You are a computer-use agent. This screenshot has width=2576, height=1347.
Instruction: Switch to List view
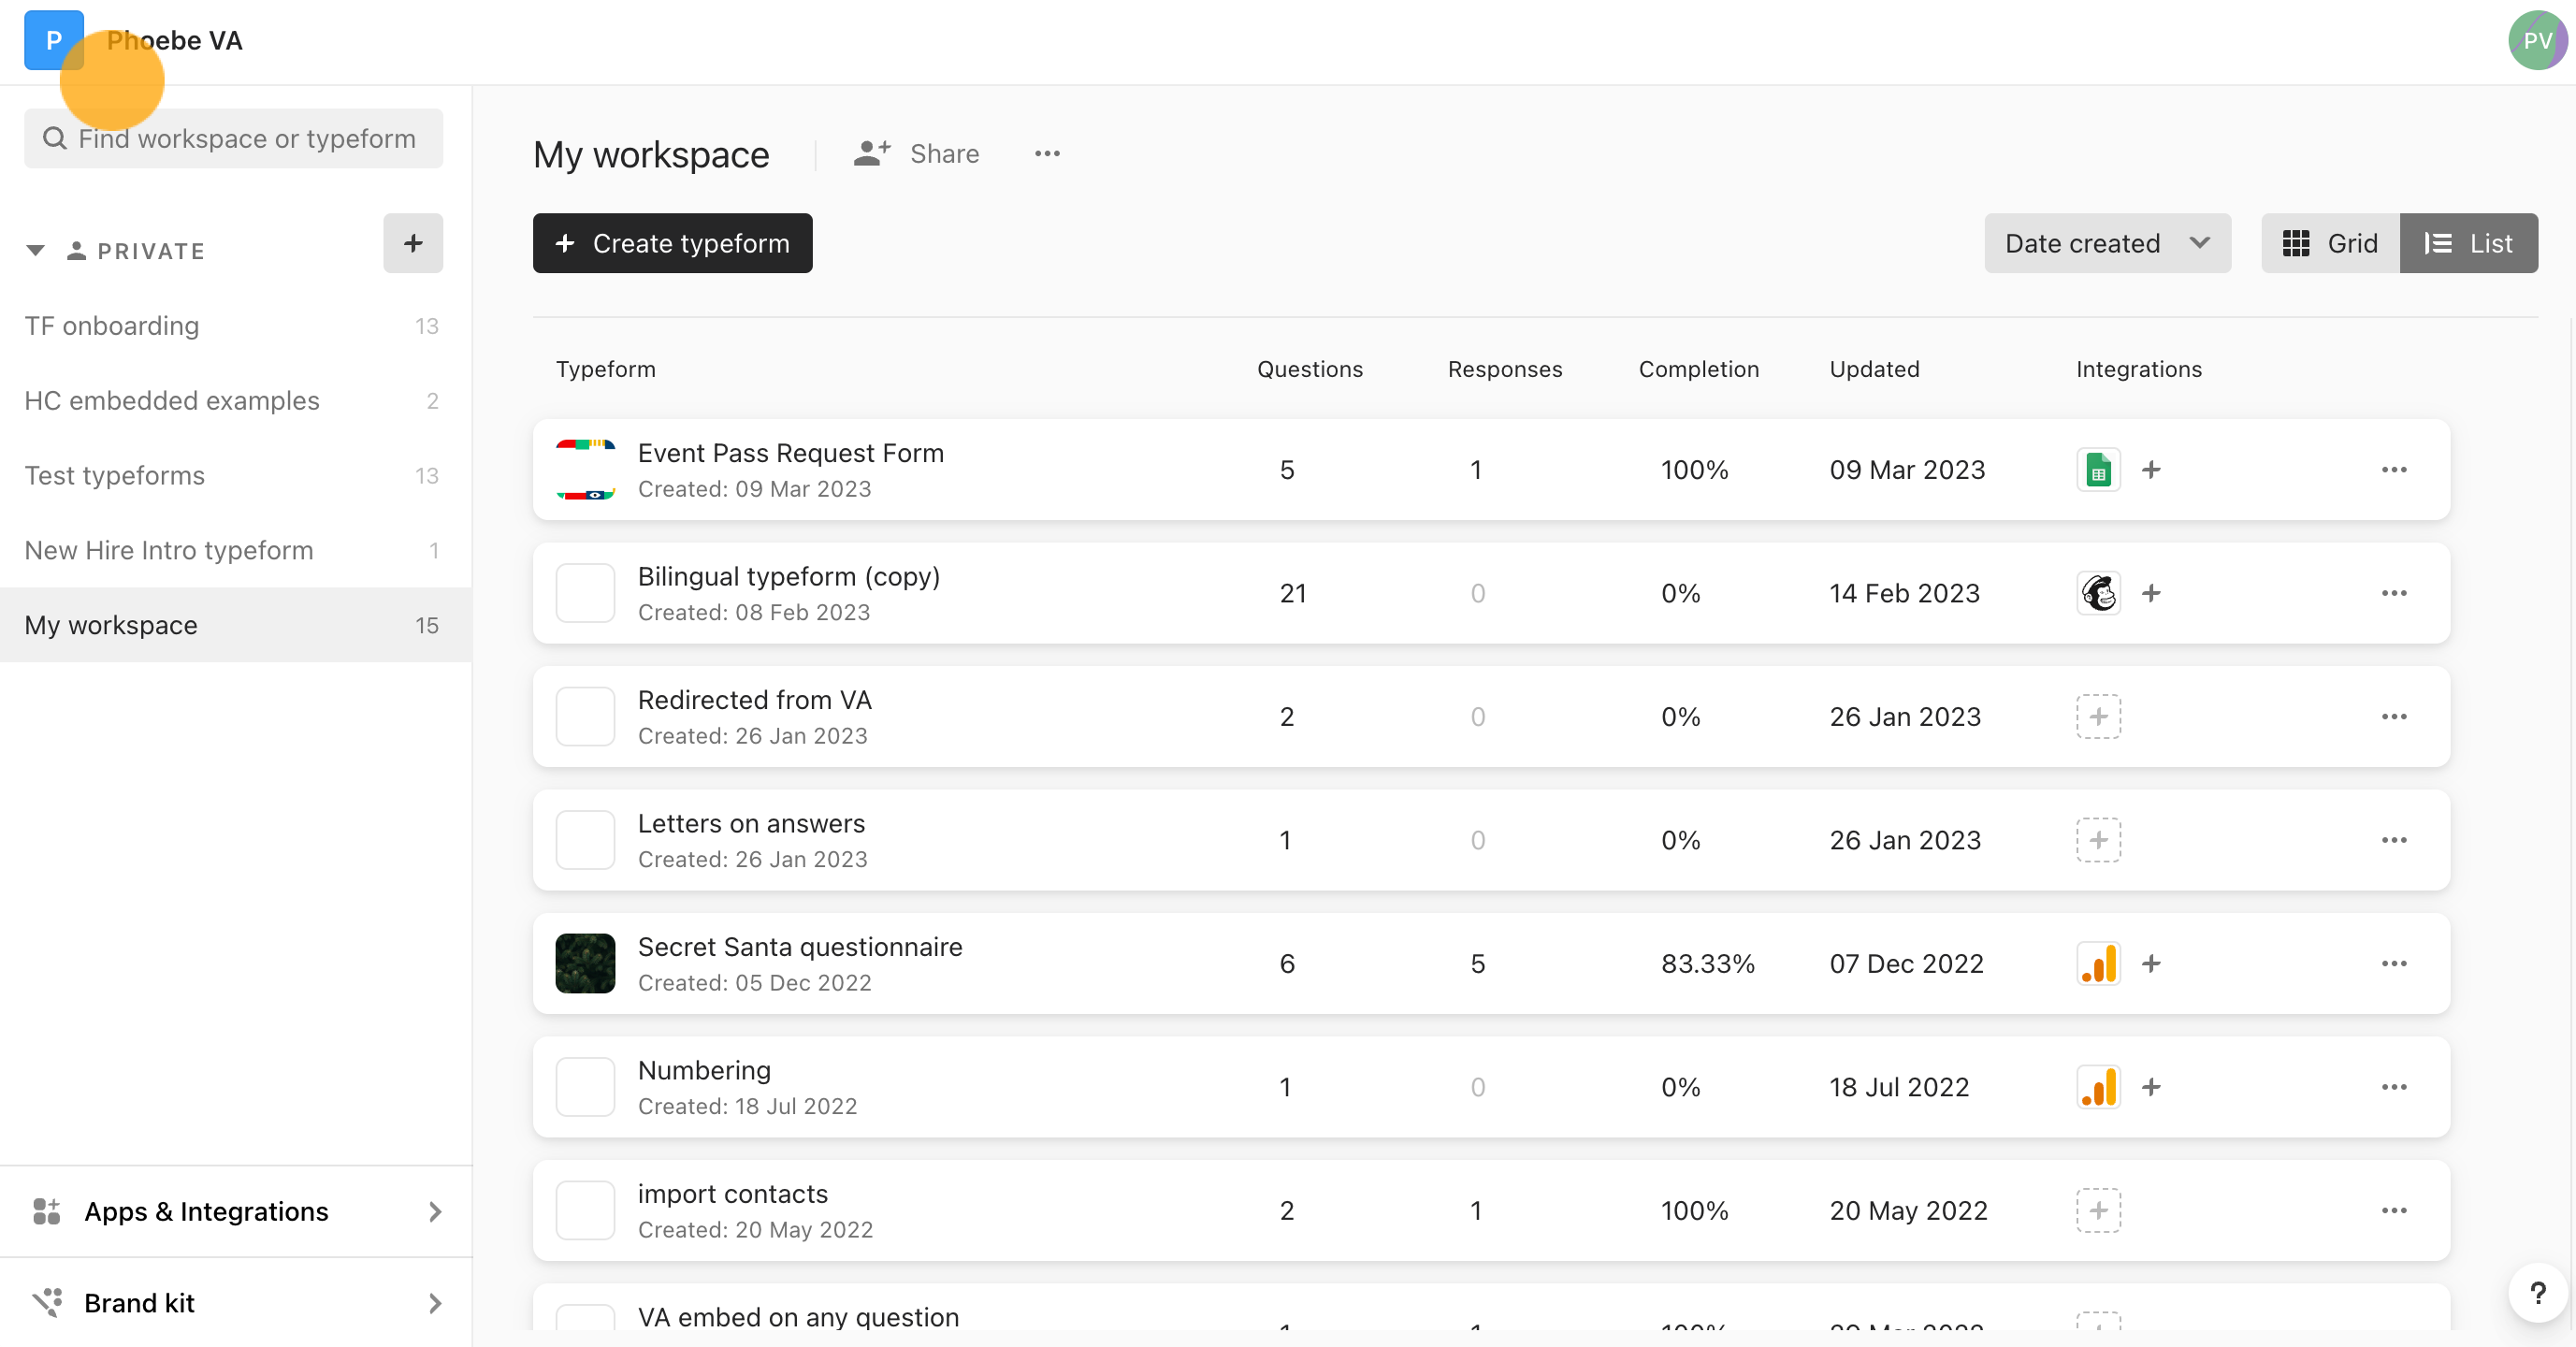2468,243
